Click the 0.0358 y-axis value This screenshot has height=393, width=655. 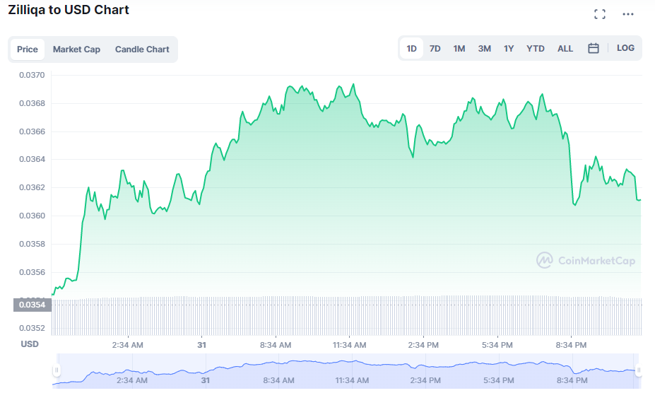33,244
